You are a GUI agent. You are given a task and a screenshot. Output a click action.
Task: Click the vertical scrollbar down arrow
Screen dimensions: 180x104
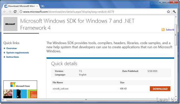pos(176,97)
